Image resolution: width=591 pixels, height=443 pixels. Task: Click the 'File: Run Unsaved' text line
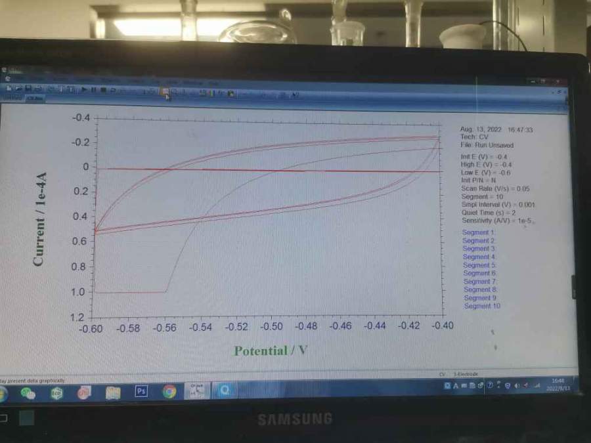click(x=487, y=145)
